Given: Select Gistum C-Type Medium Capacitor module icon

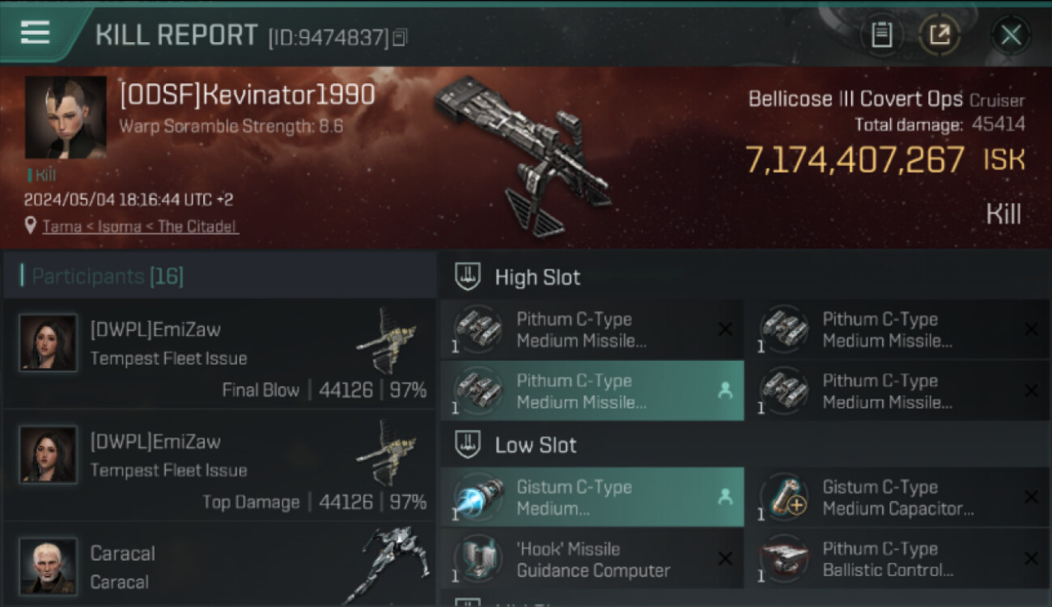Looking at the screenshot, I should [x=785, y=496].
